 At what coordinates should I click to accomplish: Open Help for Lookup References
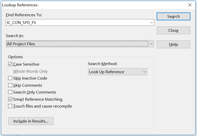point(173,44)
